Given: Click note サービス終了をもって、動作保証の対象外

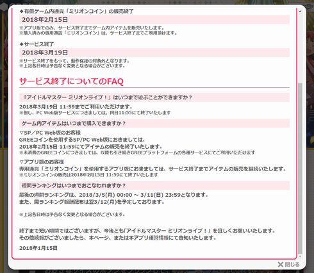Looking at the screenshot, I should pos(74,61).
